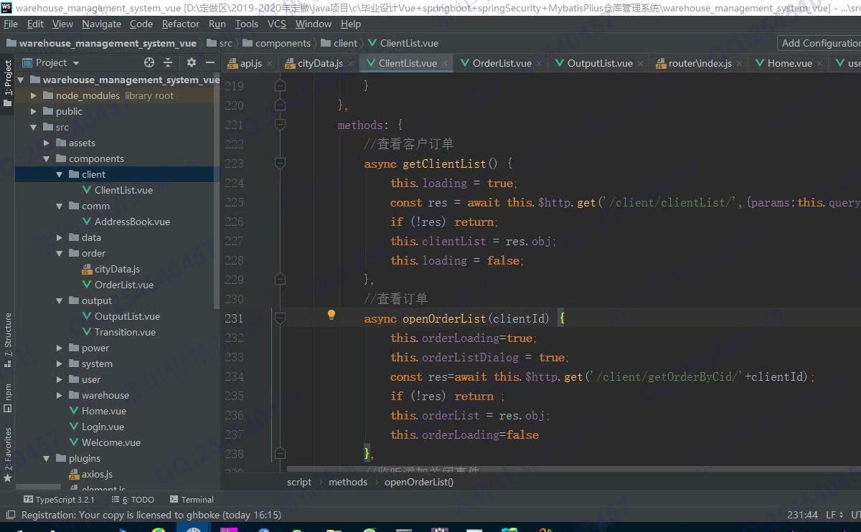Screen dimensions: 861x532
Task: Expand the public folder
Action: click(x=33, y=111)
